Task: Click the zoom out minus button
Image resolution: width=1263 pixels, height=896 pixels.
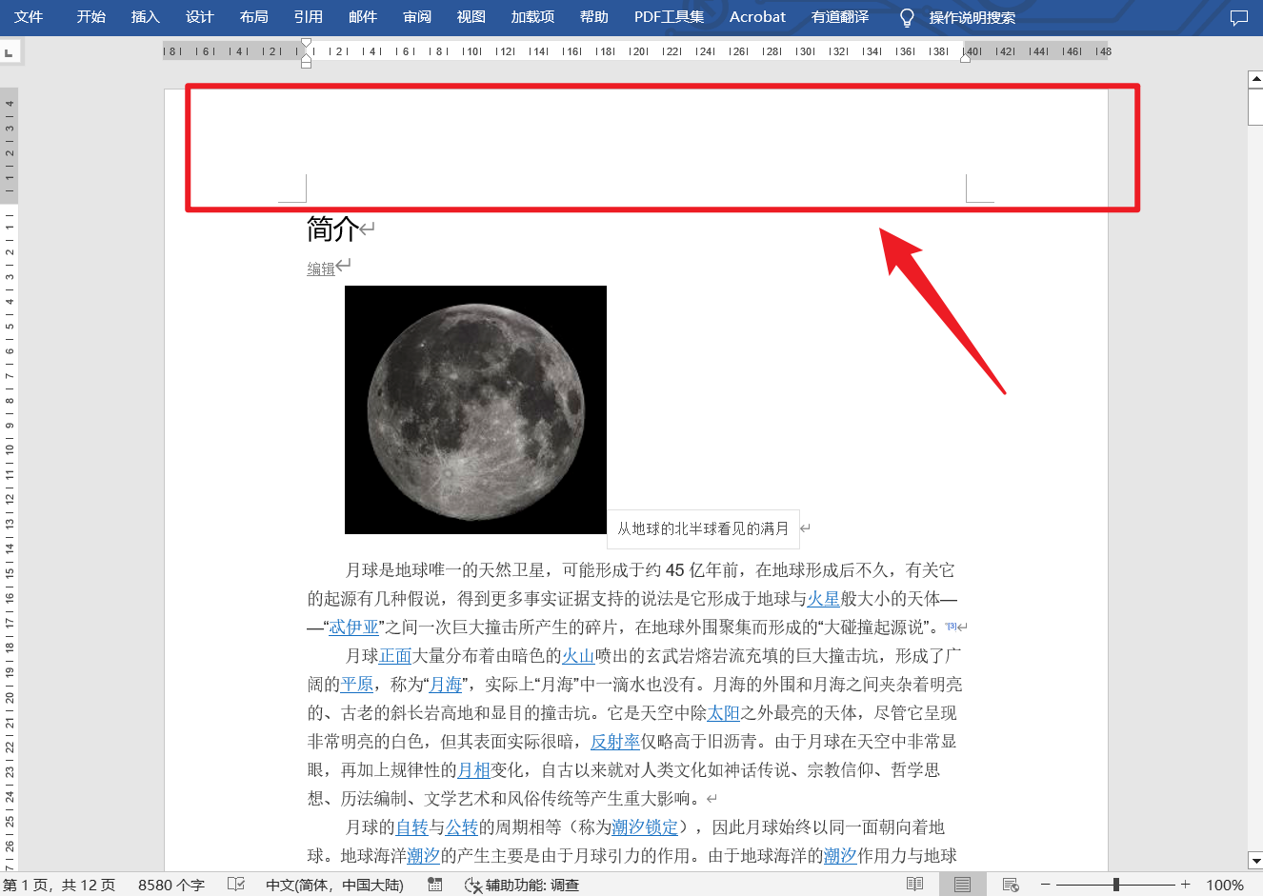Action: coord(1045,885)
